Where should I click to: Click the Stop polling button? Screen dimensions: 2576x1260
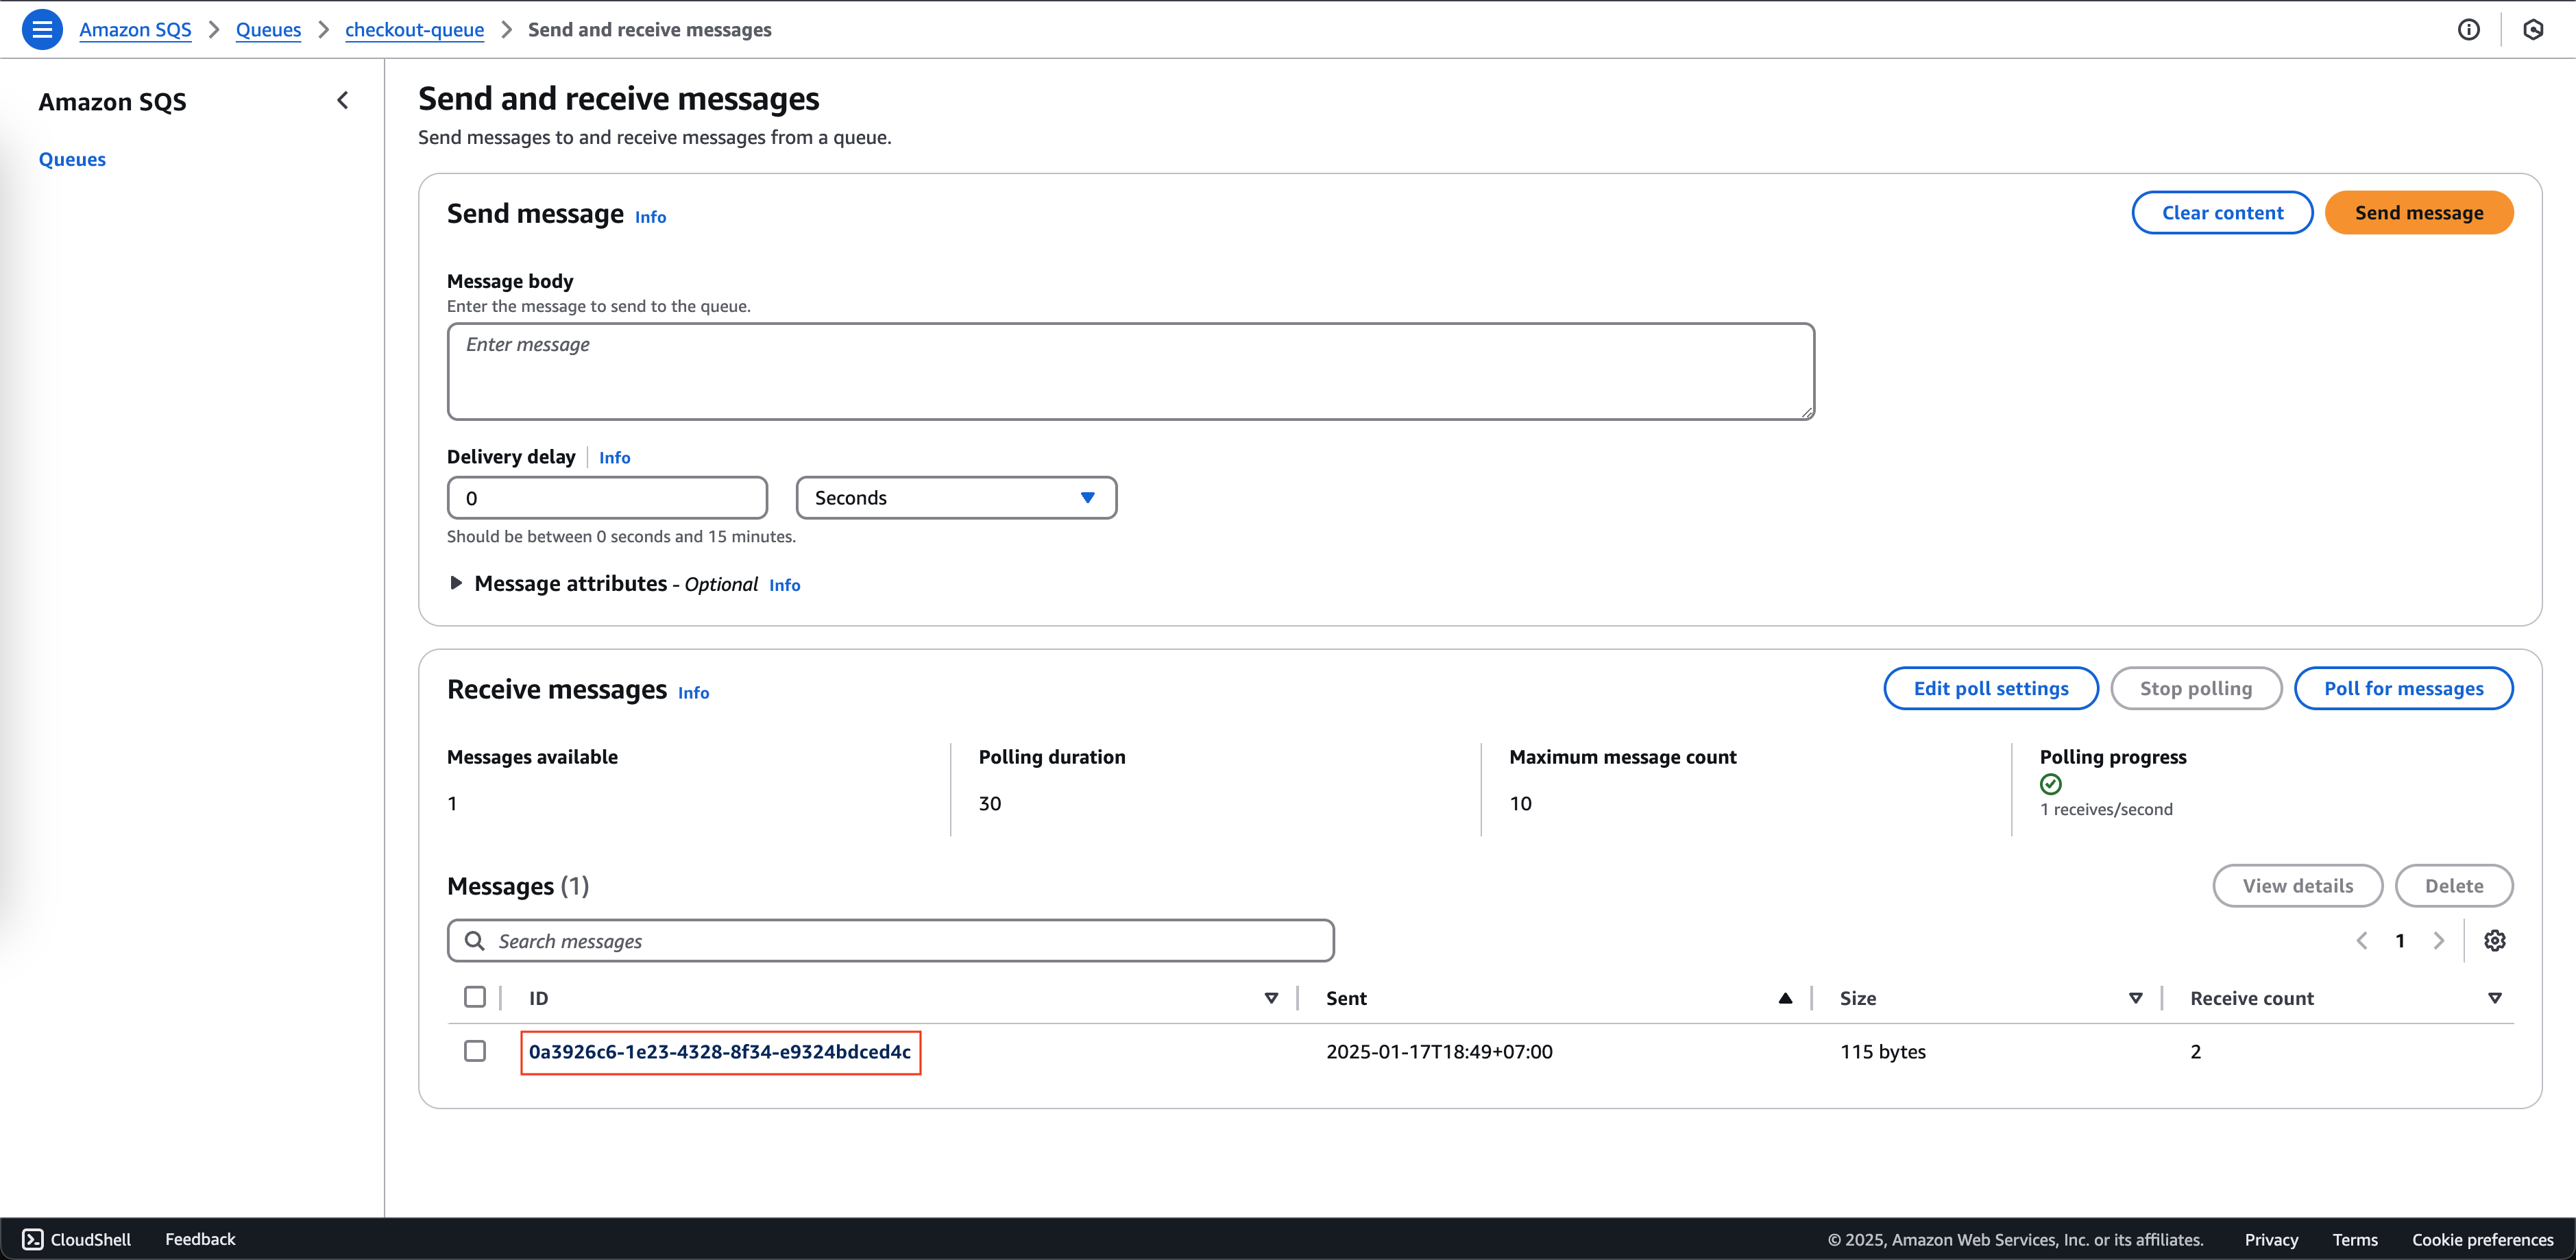pos(2196,688)
